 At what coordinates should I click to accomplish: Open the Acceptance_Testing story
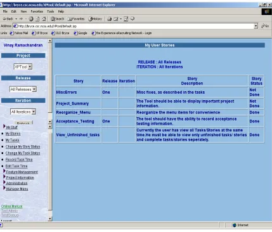[75, 121]
